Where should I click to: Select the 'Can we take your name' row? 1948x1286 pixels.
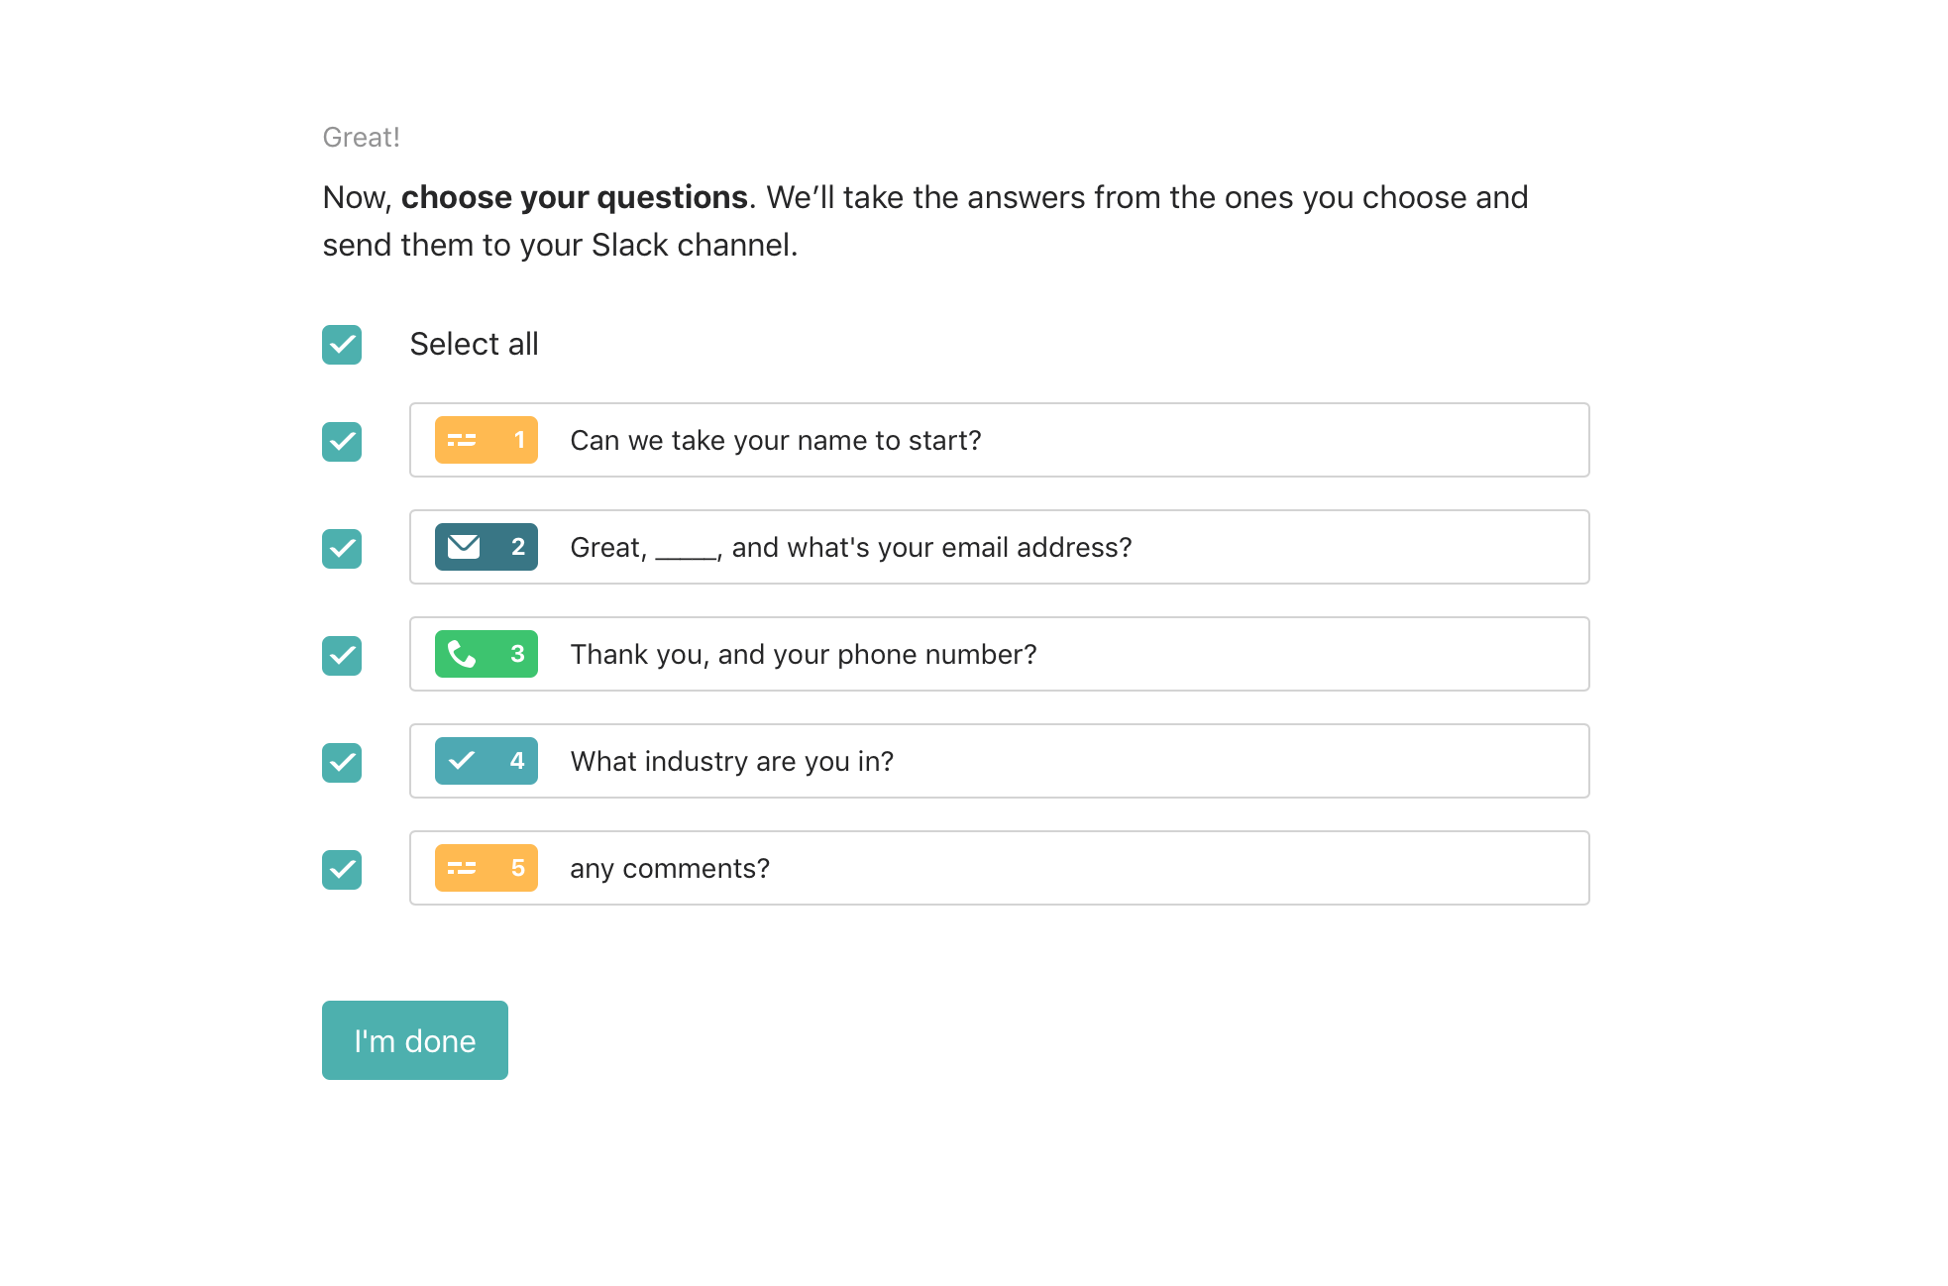[x=1000, y=440]
